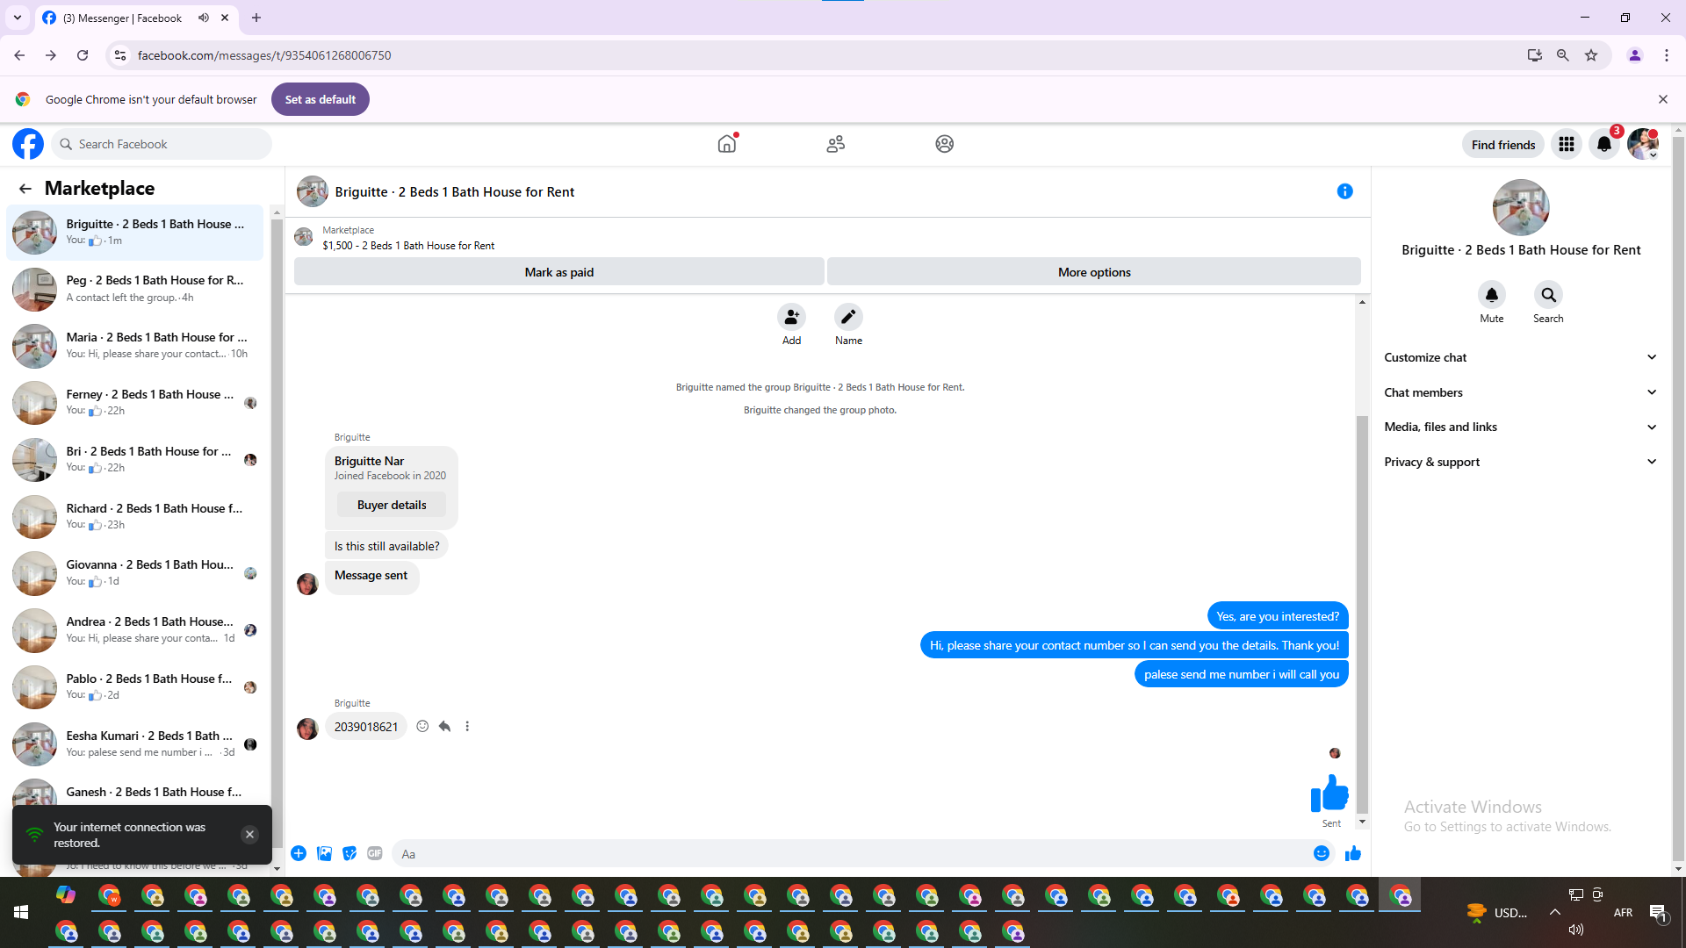Reply to the 2039018621 message
This screenshot has height=948, width=1686.
[x=445, y=727]
